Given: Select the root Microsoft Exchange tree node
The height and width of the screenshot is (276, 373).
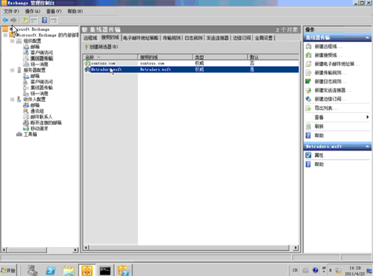Looking at the screenshot, I should click(30, 29).
